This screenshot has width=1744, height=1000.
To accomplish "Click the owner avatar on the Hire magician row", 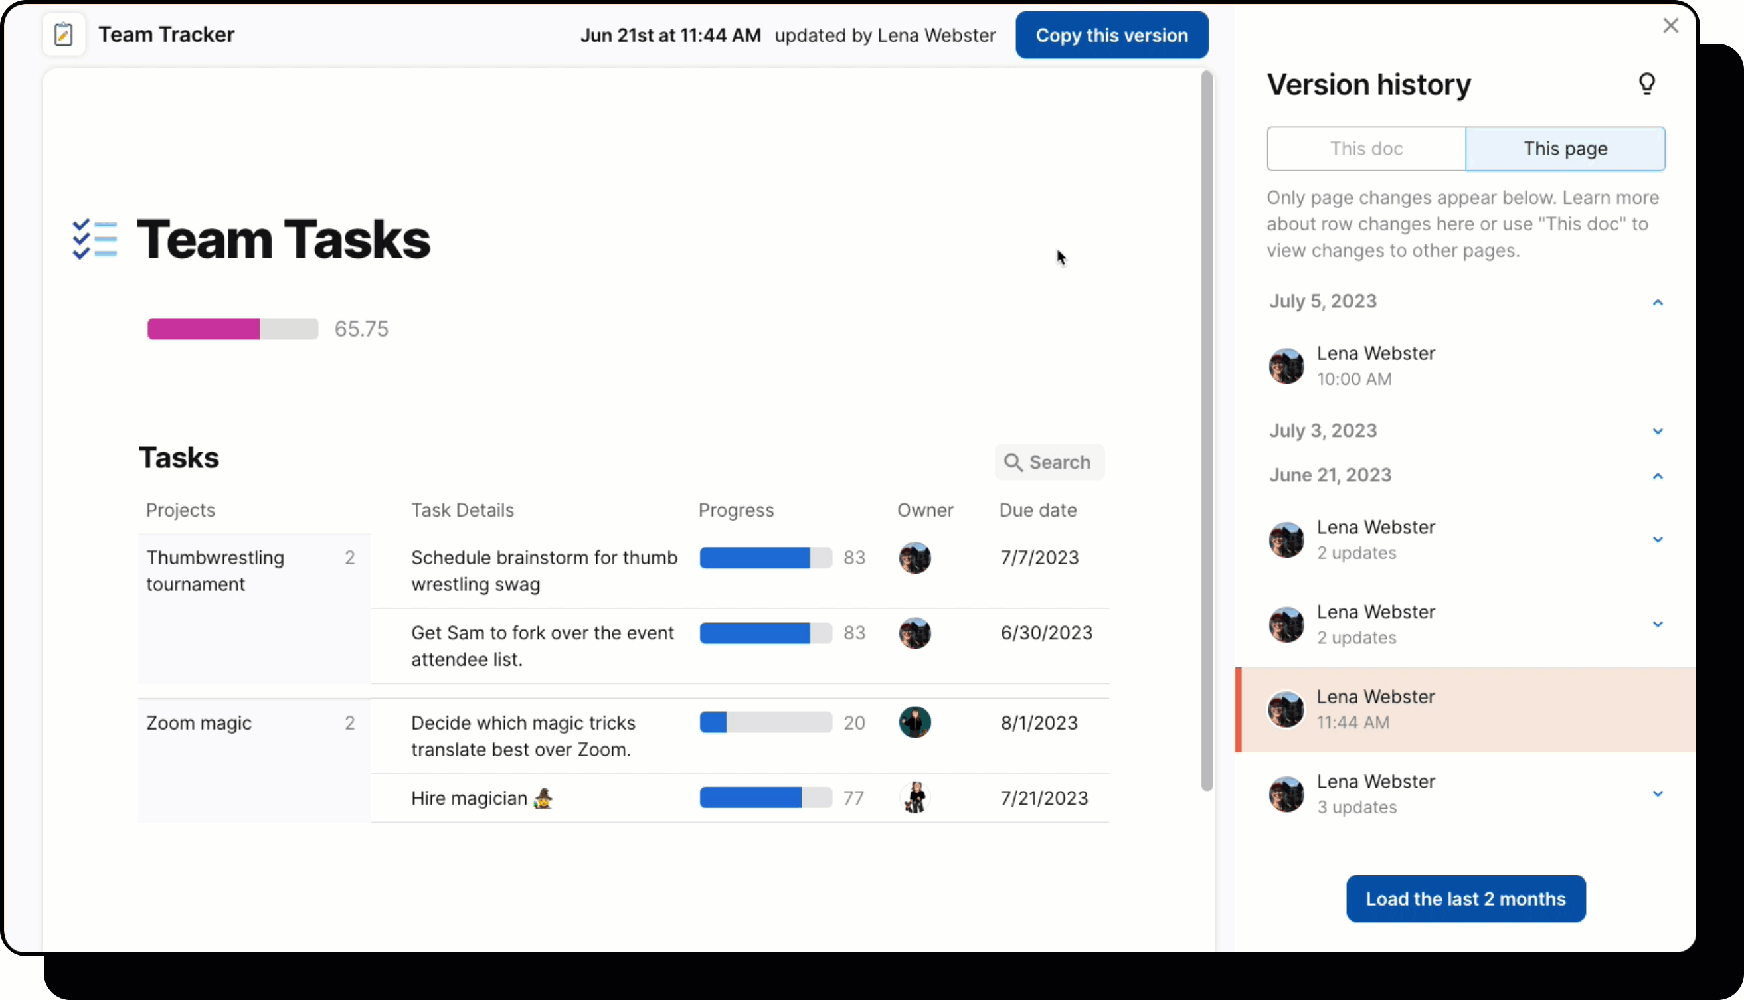I will pyautogui.click(x=915, y=797).
